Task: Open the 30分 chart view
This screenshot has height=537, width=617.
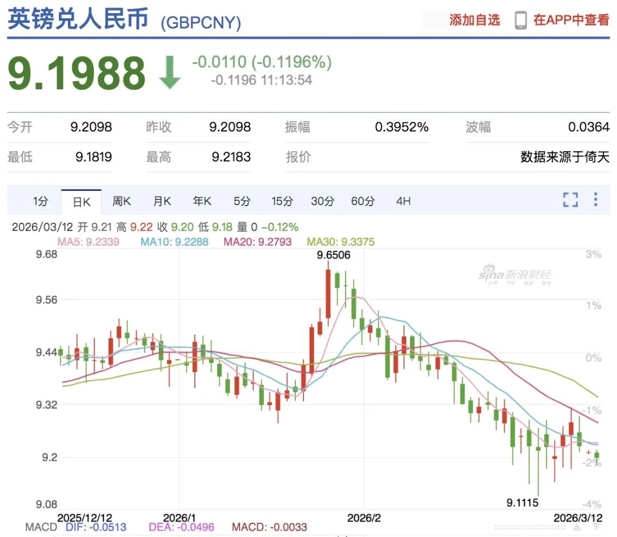Action: pyautogui.click(x=322, y=201)
